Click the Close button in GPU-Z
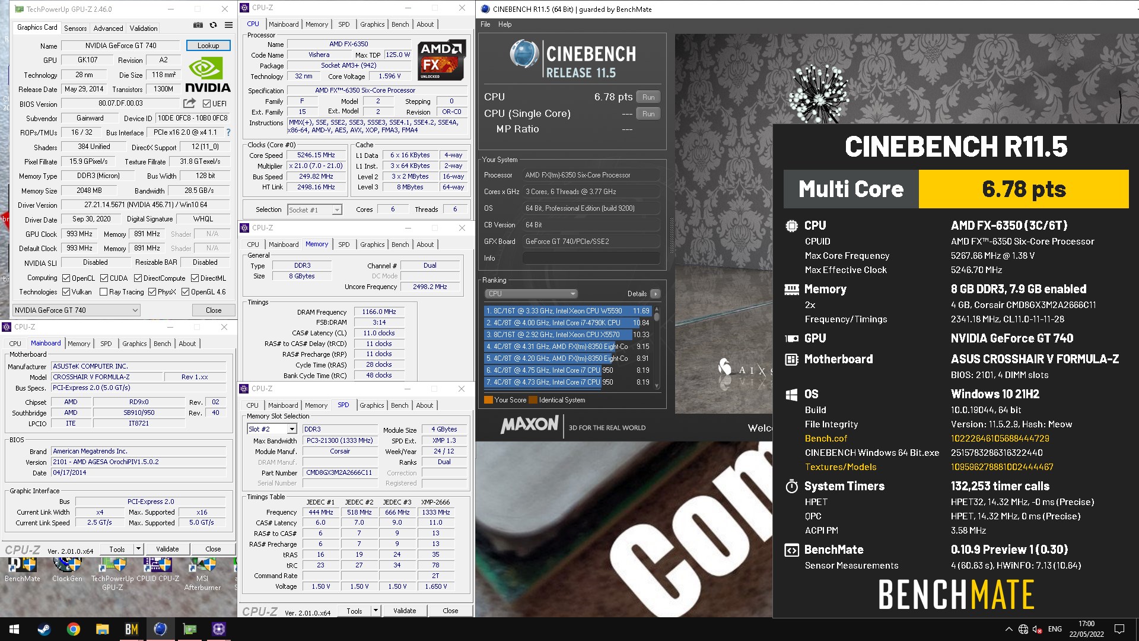Image resolution: width=1139 pixels, height=641 pixels. coord(214,310)
